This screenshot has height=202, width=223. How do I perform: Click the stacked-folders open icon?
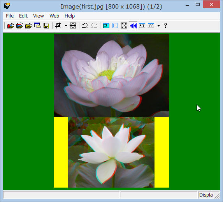(19, 26)
